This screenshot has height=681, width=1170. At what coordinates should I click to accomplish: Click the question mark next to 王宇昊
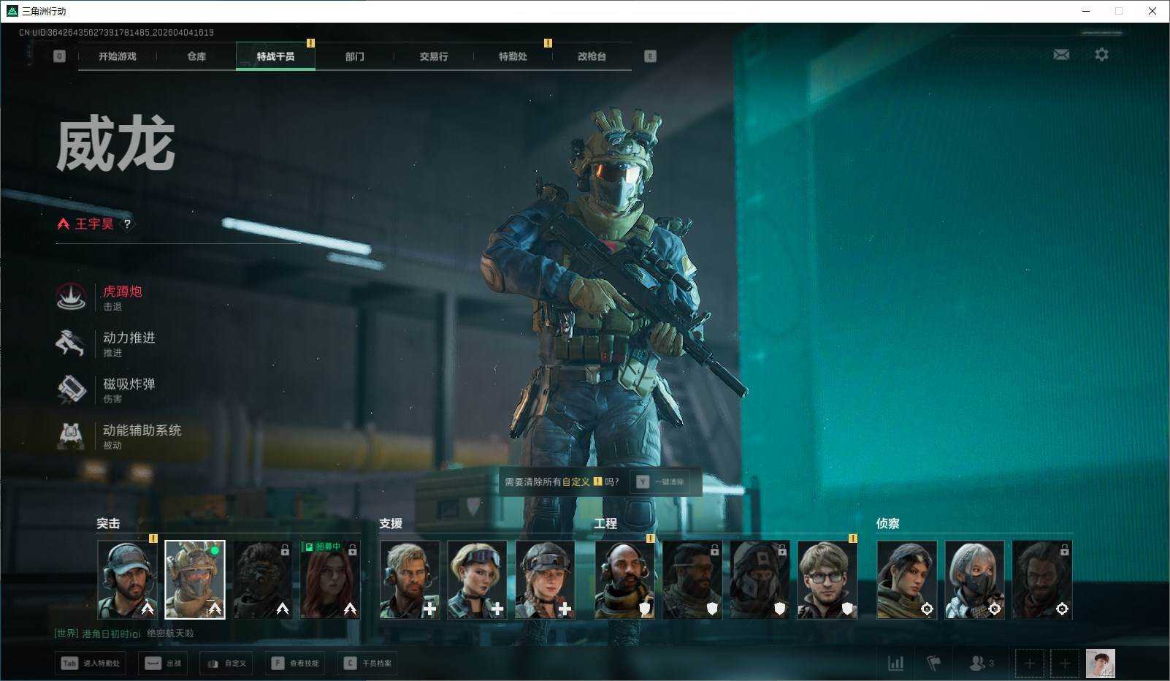point(127,224)
